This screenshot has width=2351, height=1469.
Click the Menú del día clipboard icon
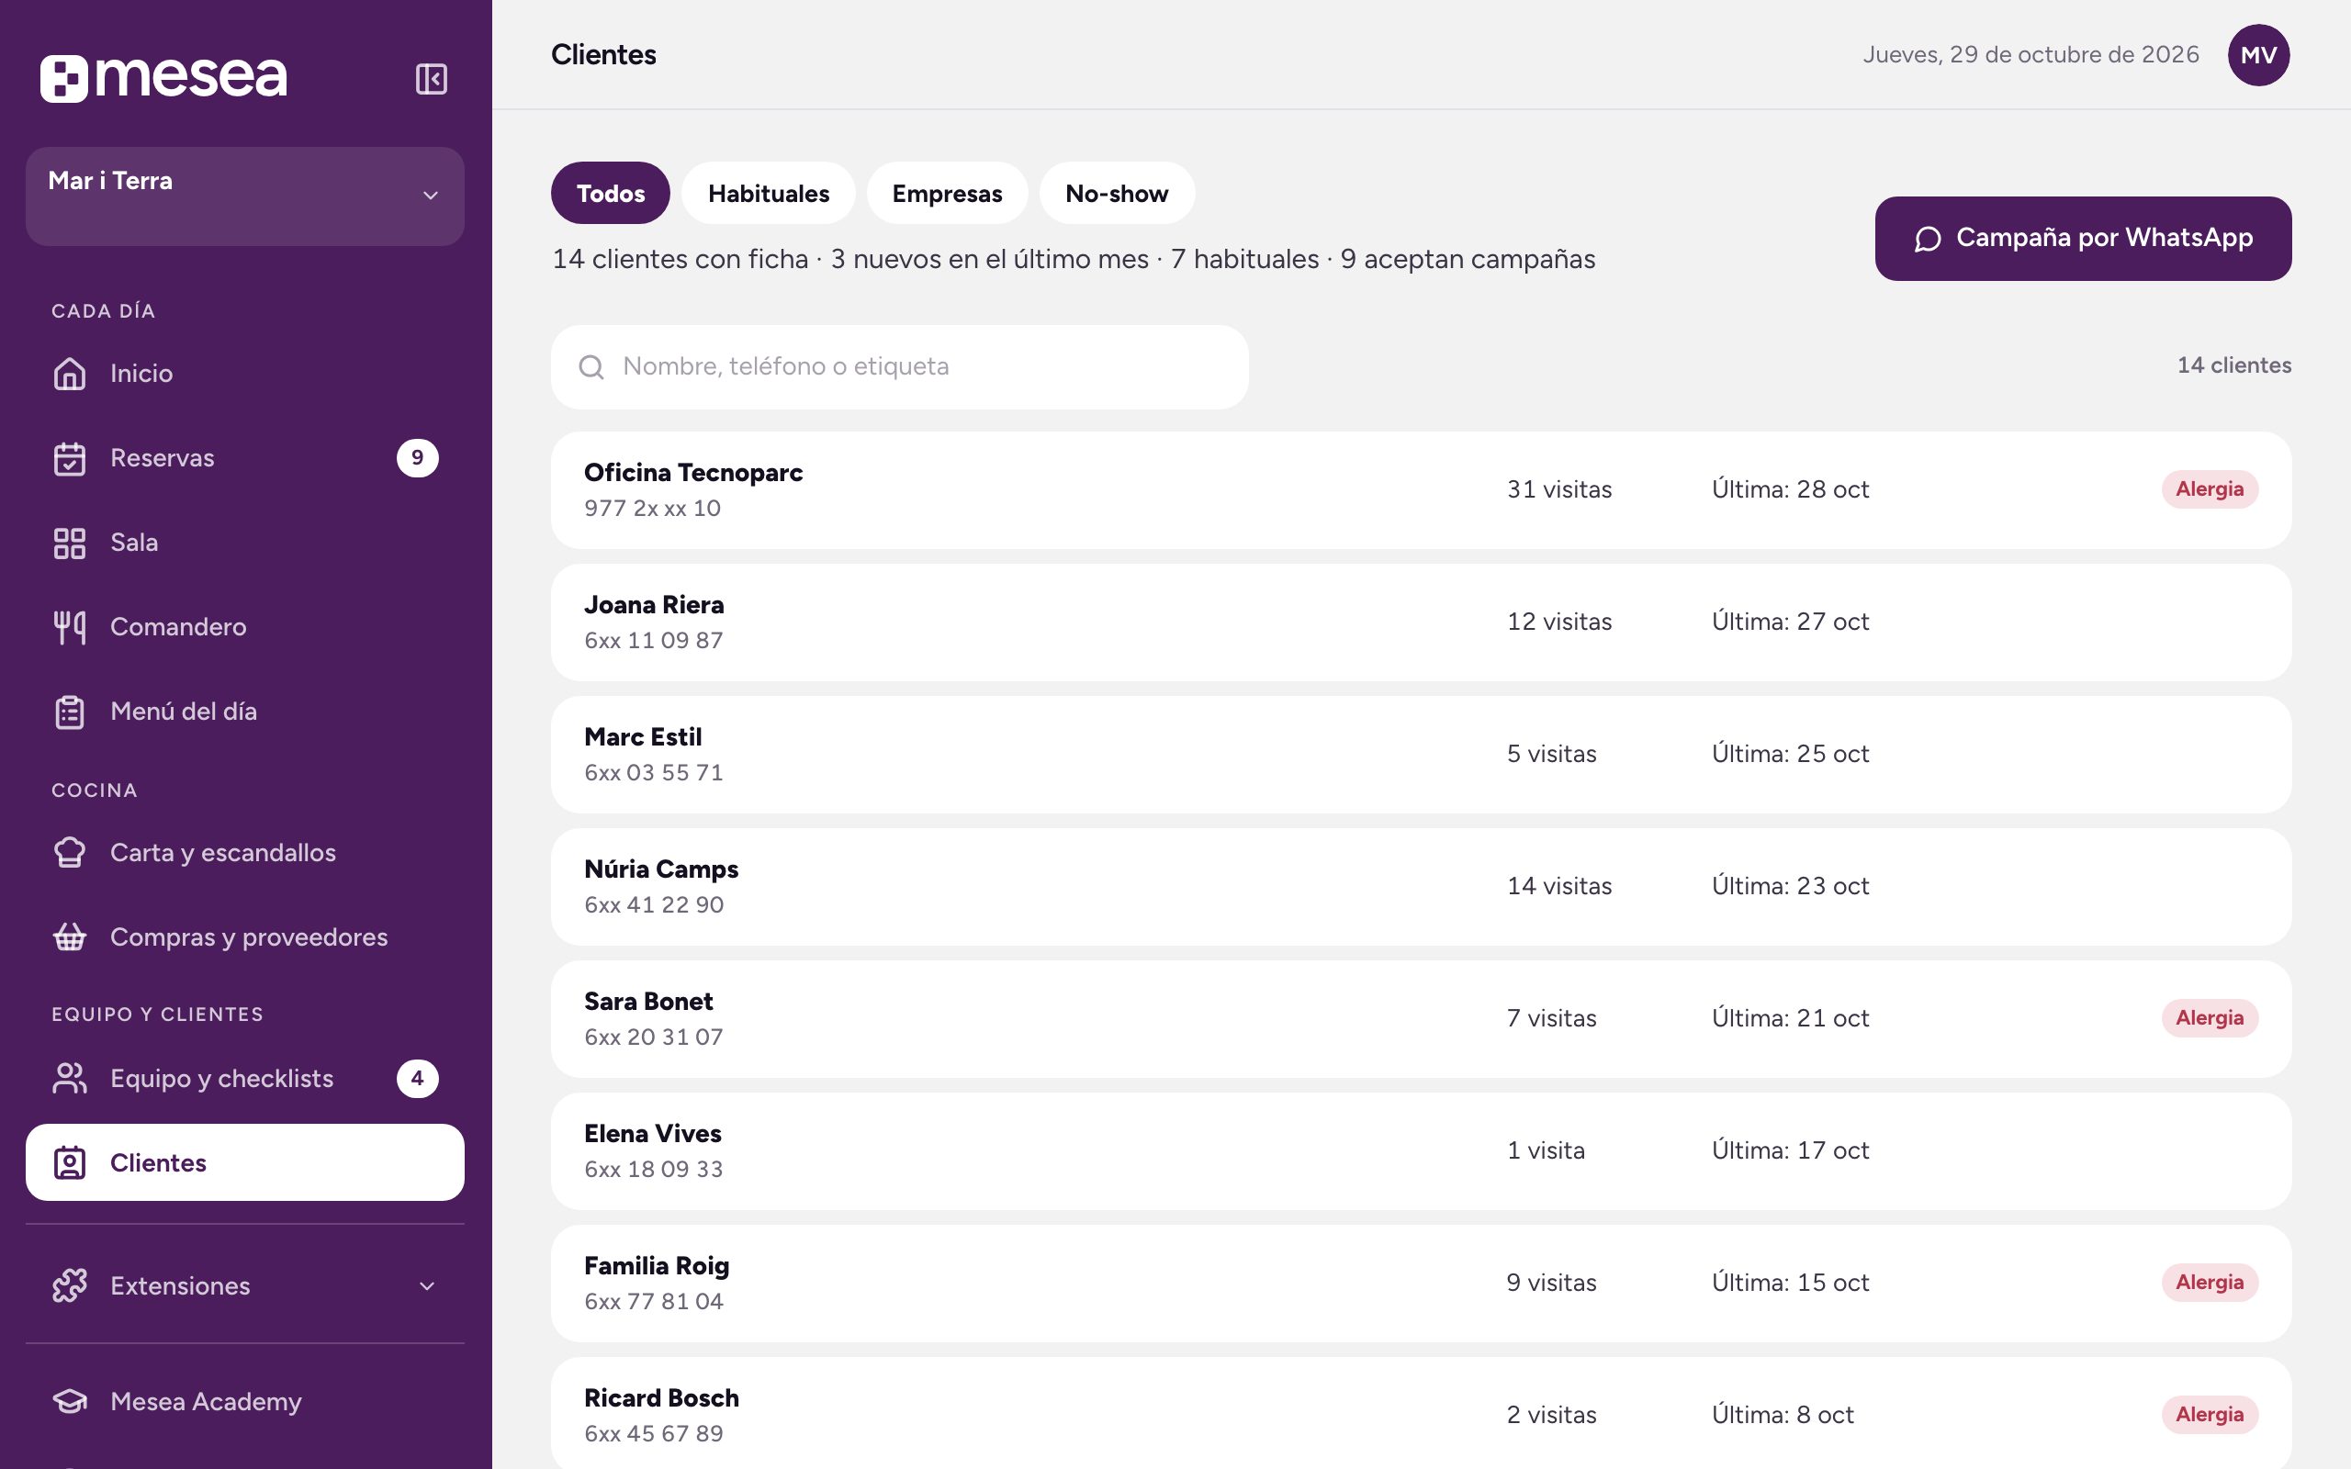pos(70,712)
